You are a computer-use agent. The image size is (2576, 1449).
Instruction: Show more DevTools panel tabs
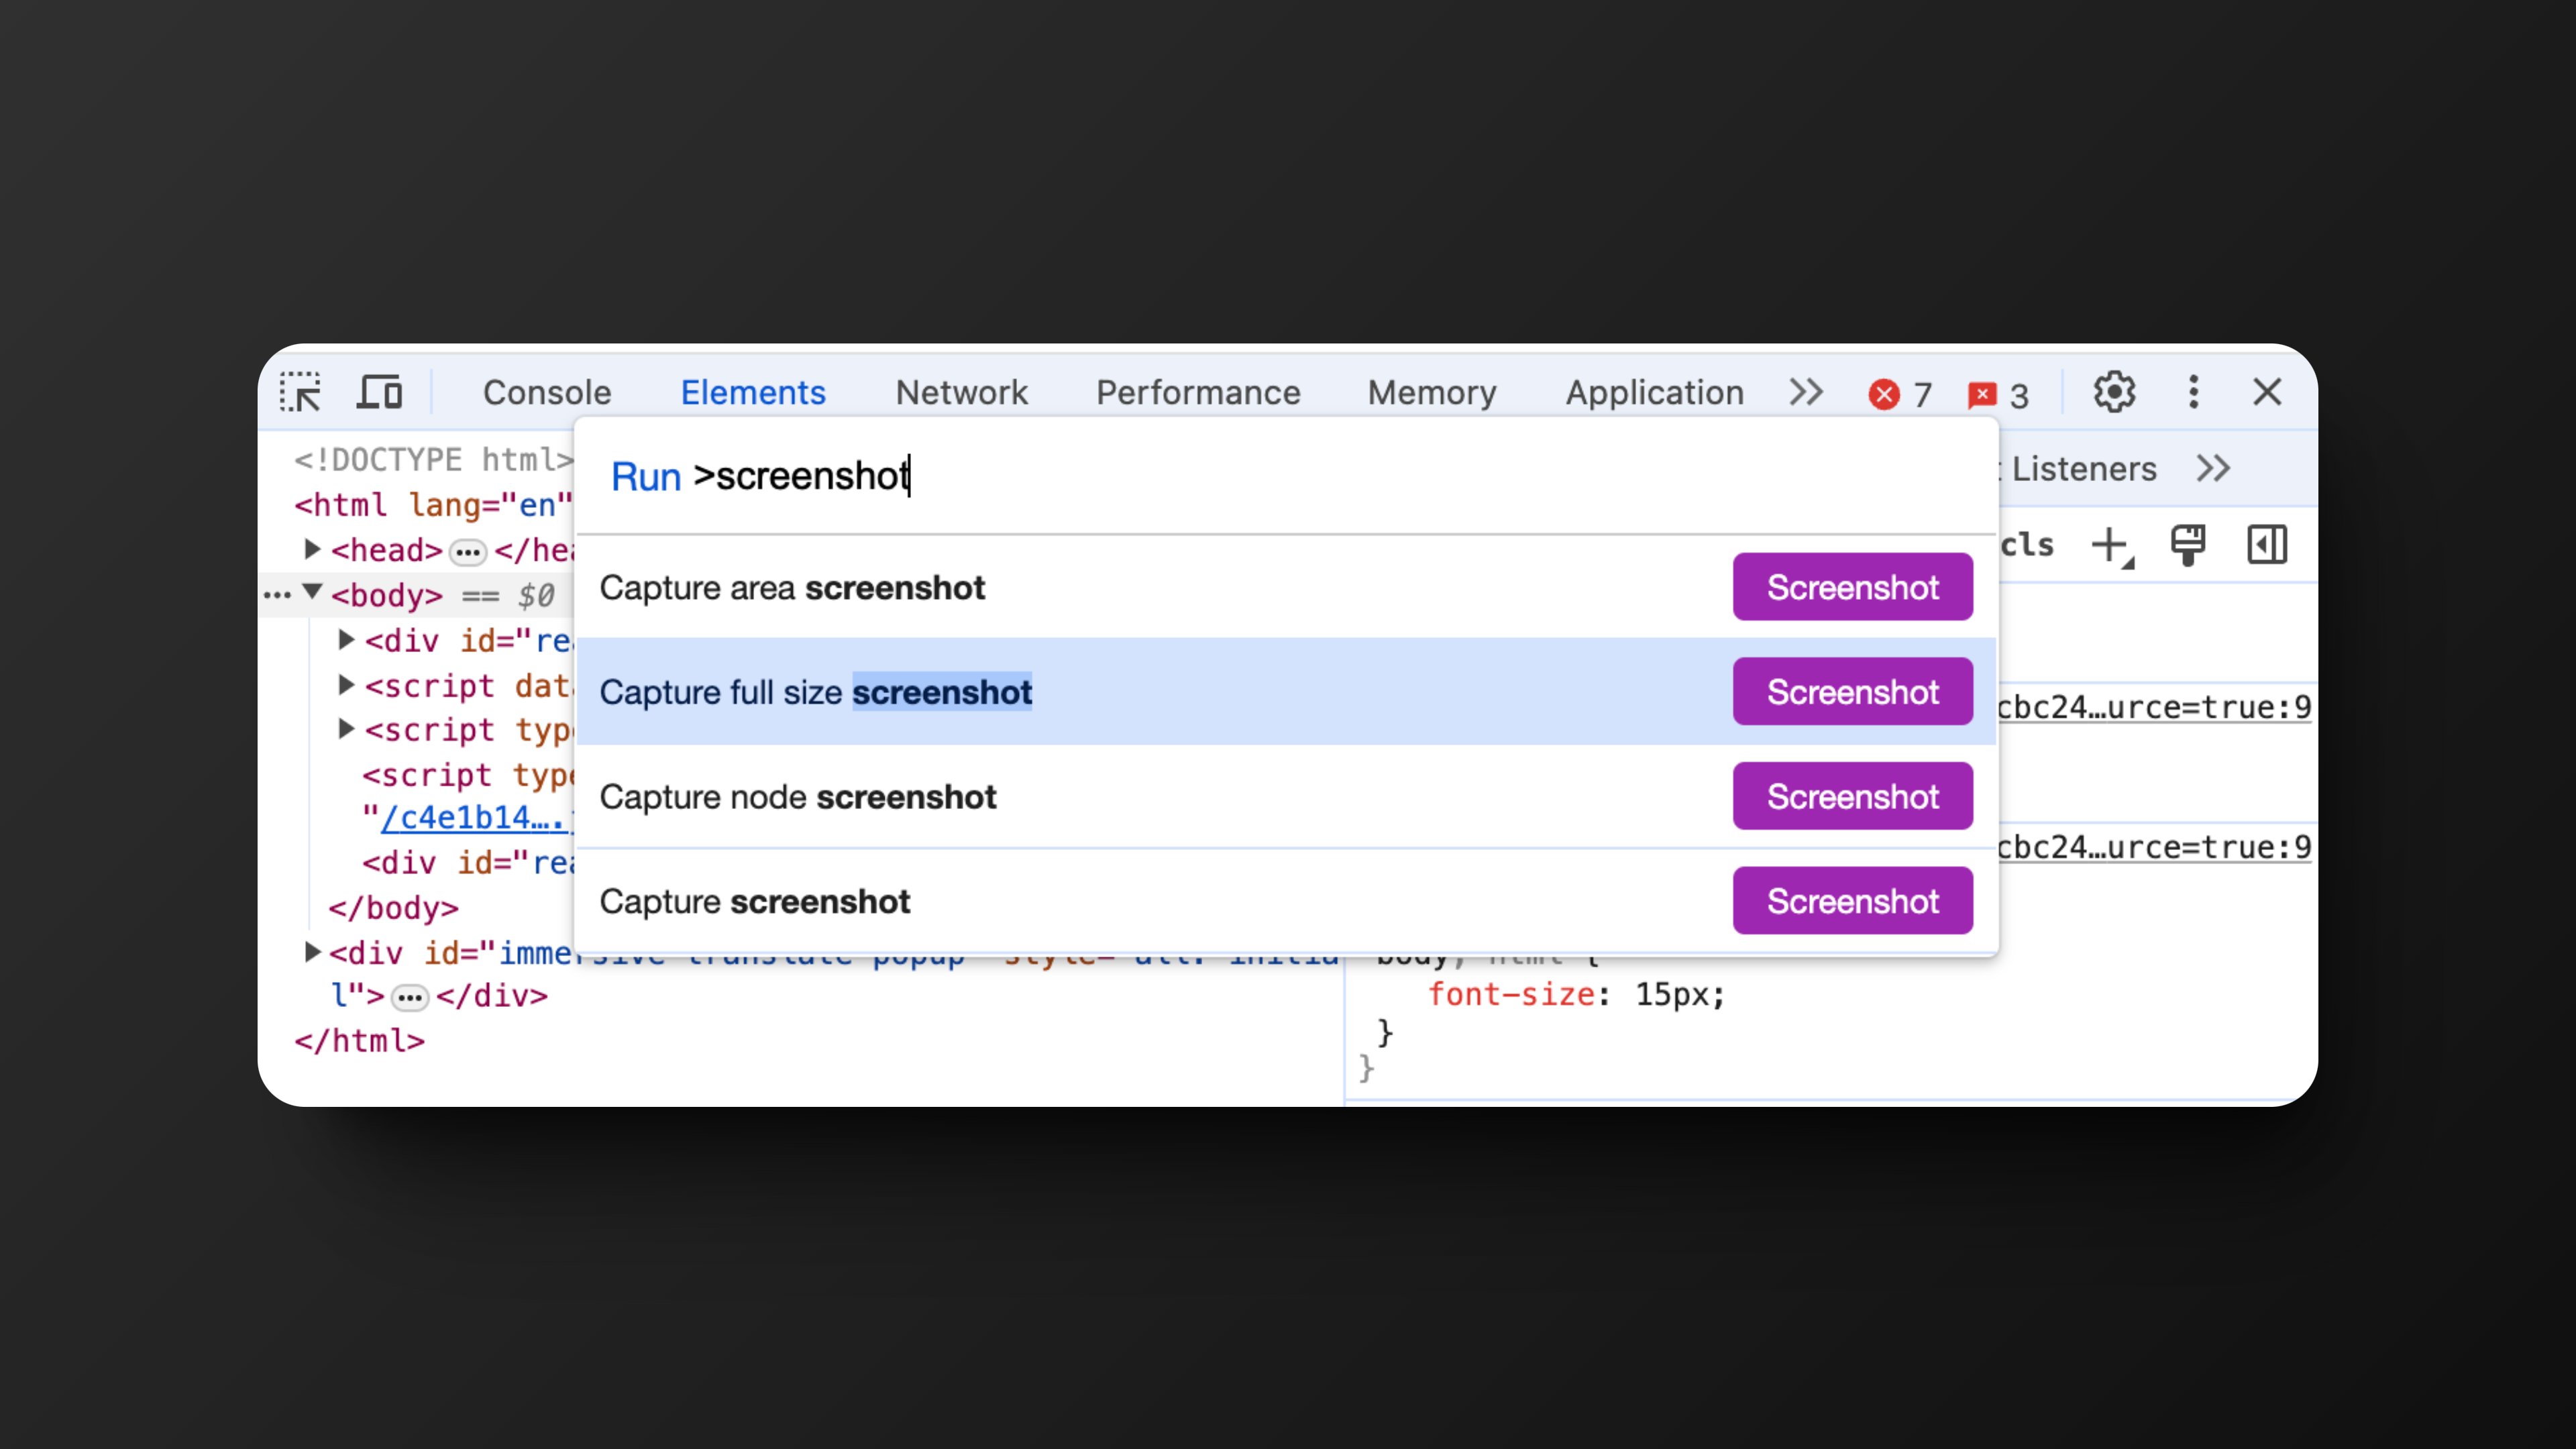tap(1806, 392)
